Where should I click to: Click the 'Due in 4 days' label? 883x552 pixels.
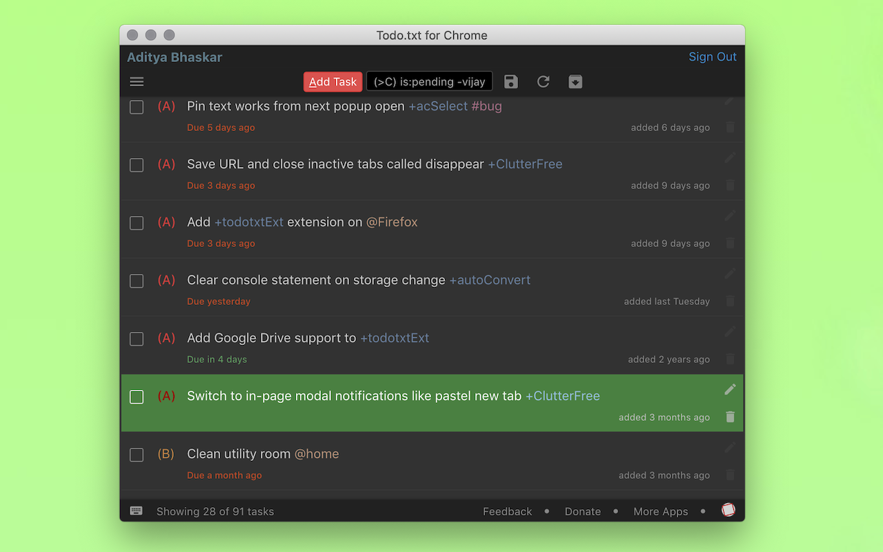click(x=217, y=359)
